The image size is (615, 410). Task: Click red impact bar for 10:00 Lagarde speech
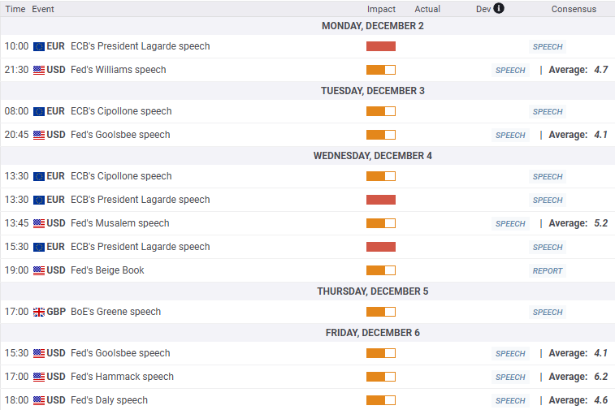click(x=381, y=47)
